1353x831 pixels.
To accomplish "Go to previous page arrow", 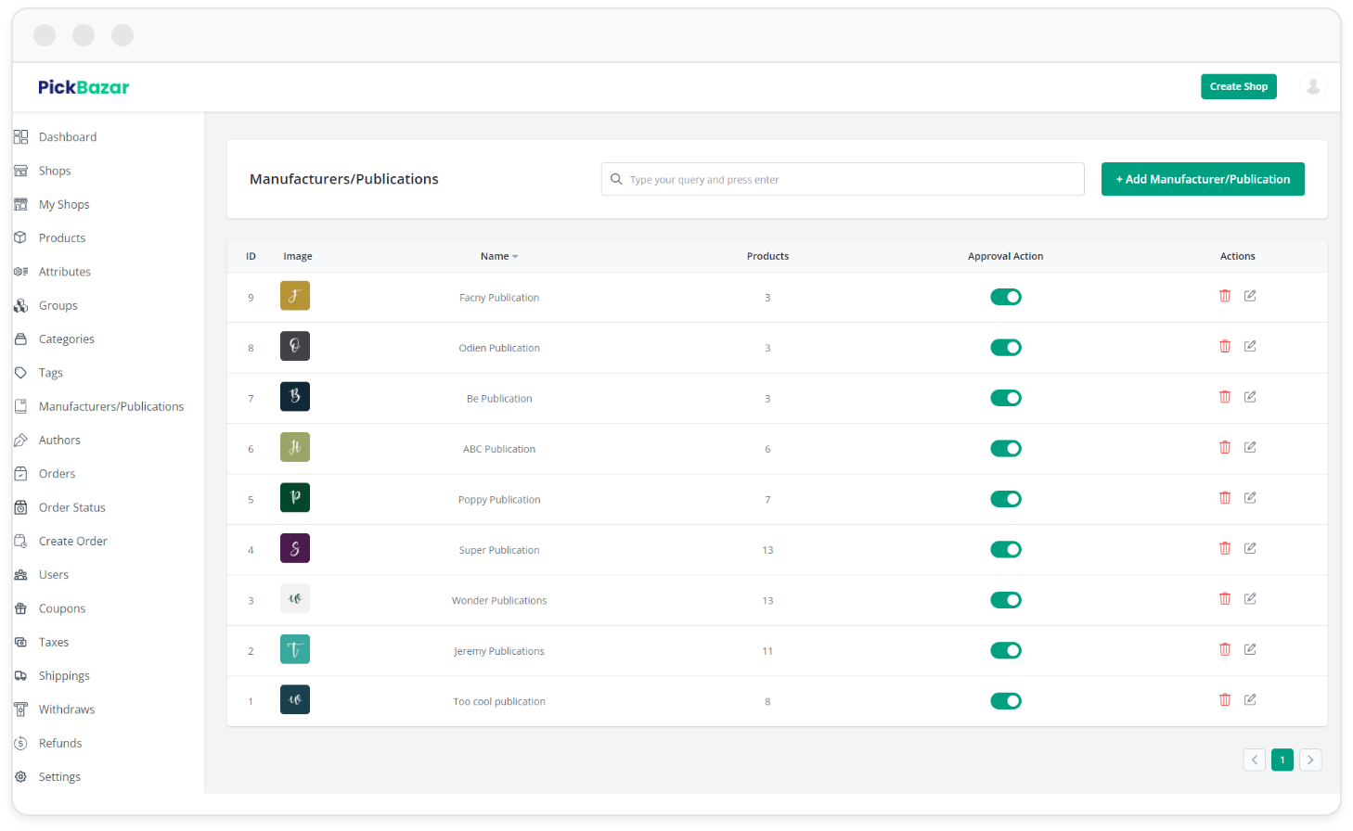I will click(1254, 760).
